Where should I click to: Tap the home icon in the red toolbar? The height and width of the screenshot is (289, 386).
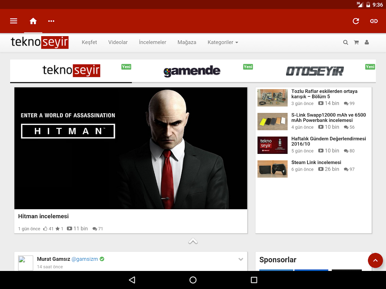[x=33, y=21]
